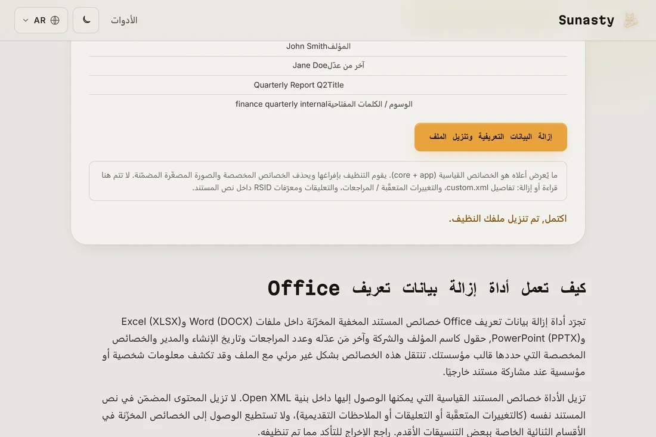Click the Sunasty cat logo icon

click(630, 20)
